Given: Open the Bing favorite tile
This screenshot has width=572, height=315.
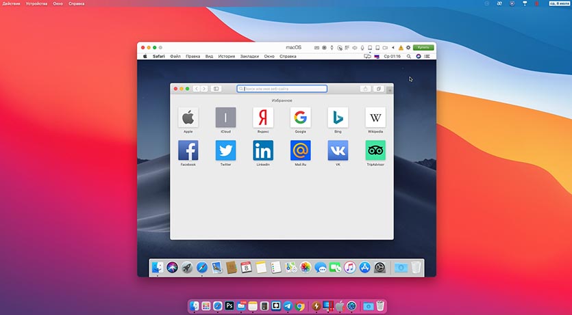Looking at the screenshot, I should (x=338, y=117).
